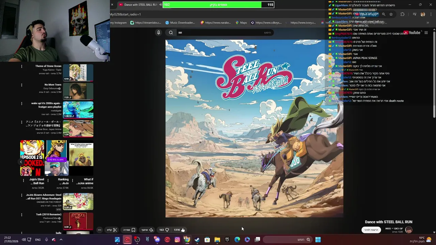Bookmark this page with the star icon
The image size is (436, 245).
[391, 14]
